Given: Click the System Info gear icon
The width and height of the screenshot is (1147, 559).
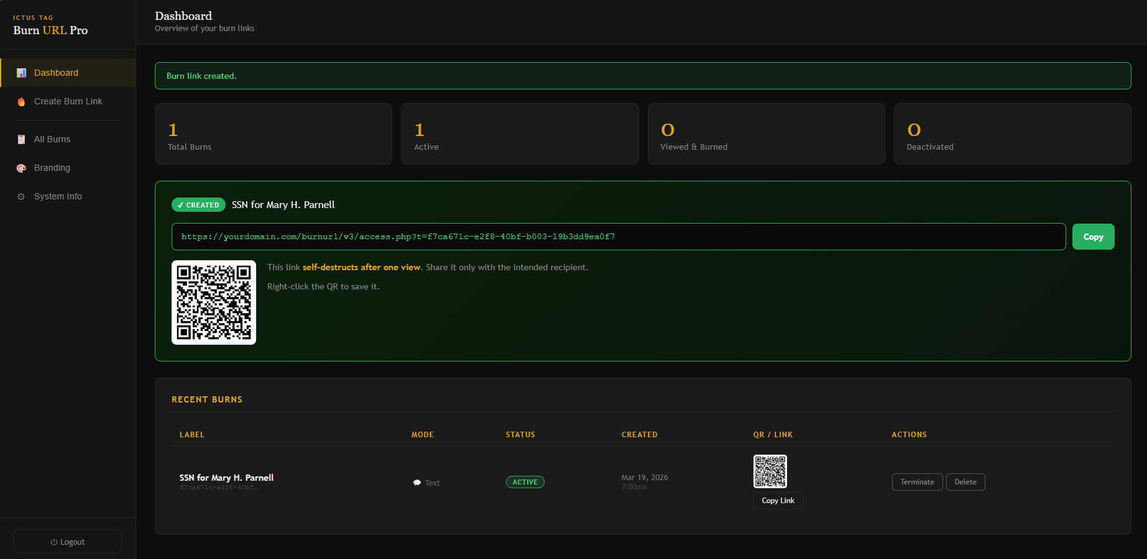Looking at the screenshot, I should [21, 197].
